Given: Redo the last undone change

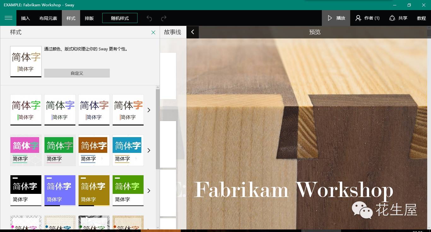Looking at the screenshot, I should (x=164, y=18).
